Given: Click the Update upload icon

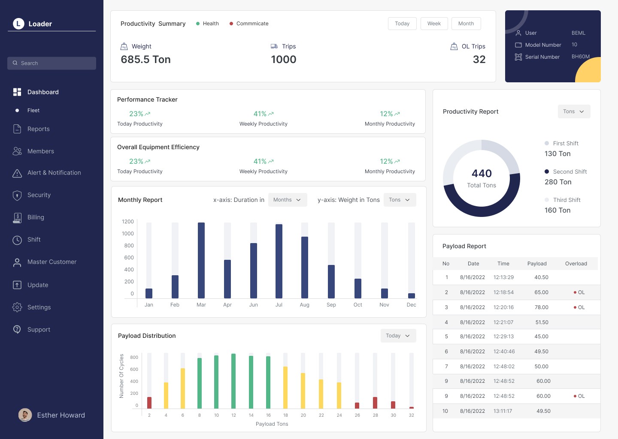Looking at the screenshot, I should point(17,285).
